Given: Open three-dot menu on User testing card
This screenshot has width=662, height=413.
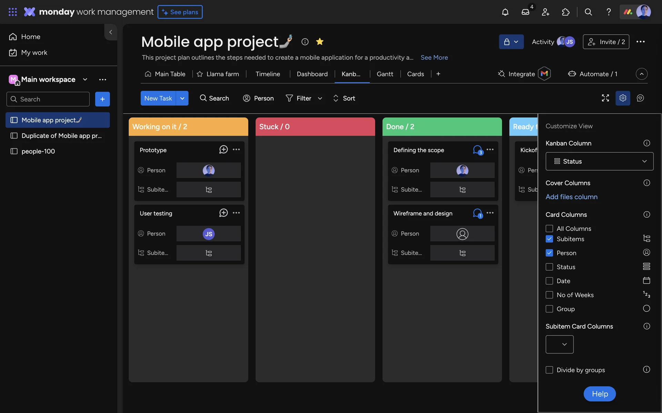Looking at the screenshot, I should pyautogui.click(x=236, y=213).
